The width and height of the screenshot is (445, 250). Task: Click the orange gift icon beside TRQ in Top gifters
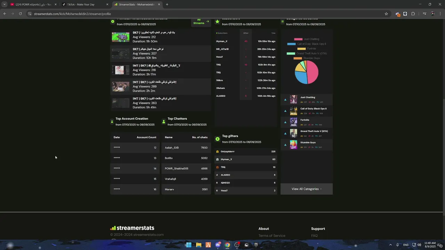pyautogui.click(x=217, y=167)
